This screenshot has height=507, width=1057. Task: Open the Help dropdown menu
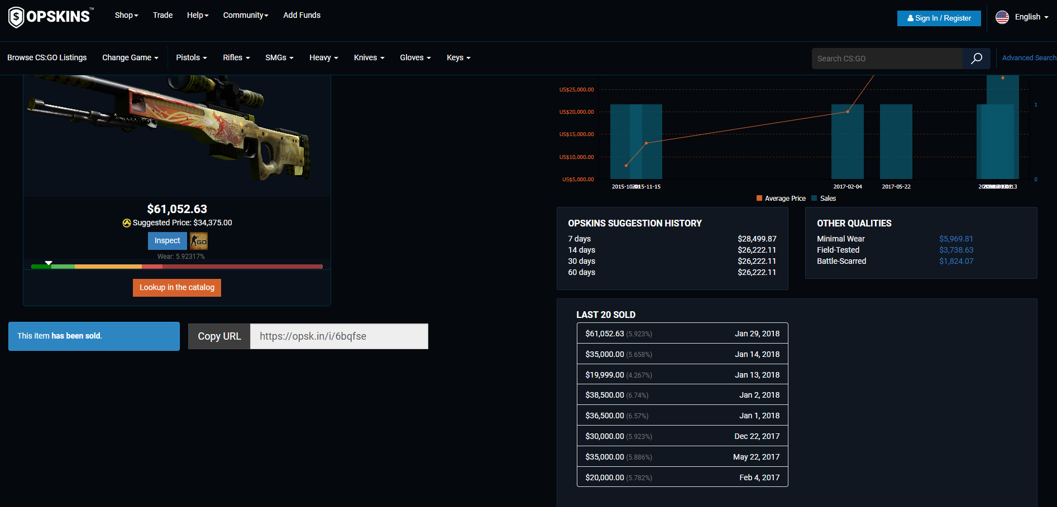[198, 15]
